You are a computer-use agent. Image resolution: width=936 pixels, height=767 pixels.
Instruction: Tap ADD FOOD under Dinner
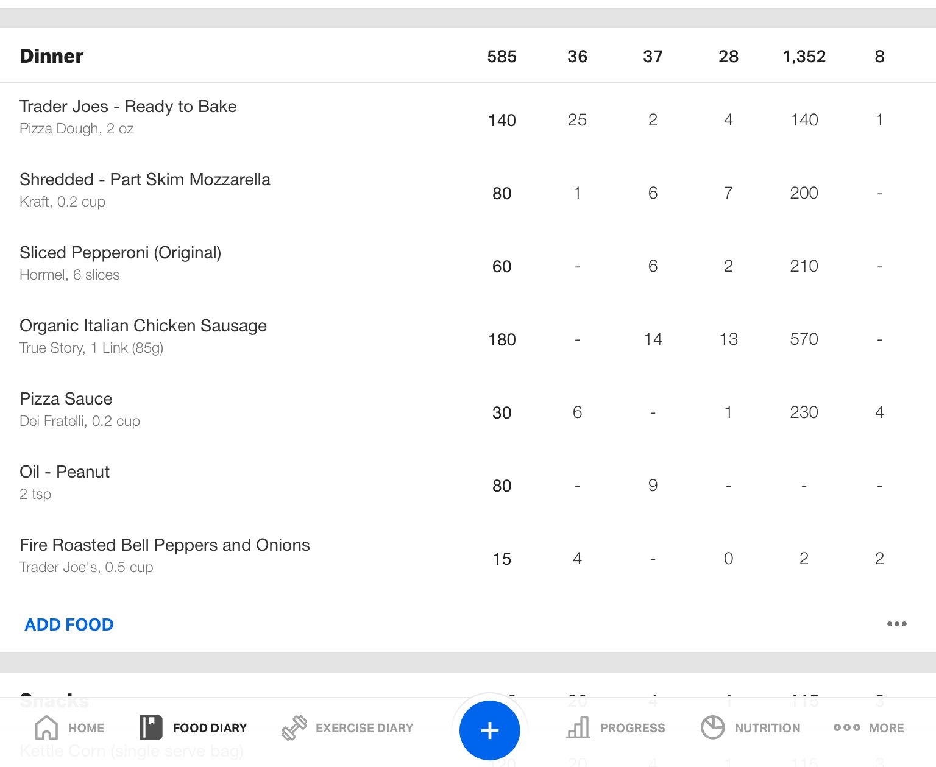click(69, 624)
